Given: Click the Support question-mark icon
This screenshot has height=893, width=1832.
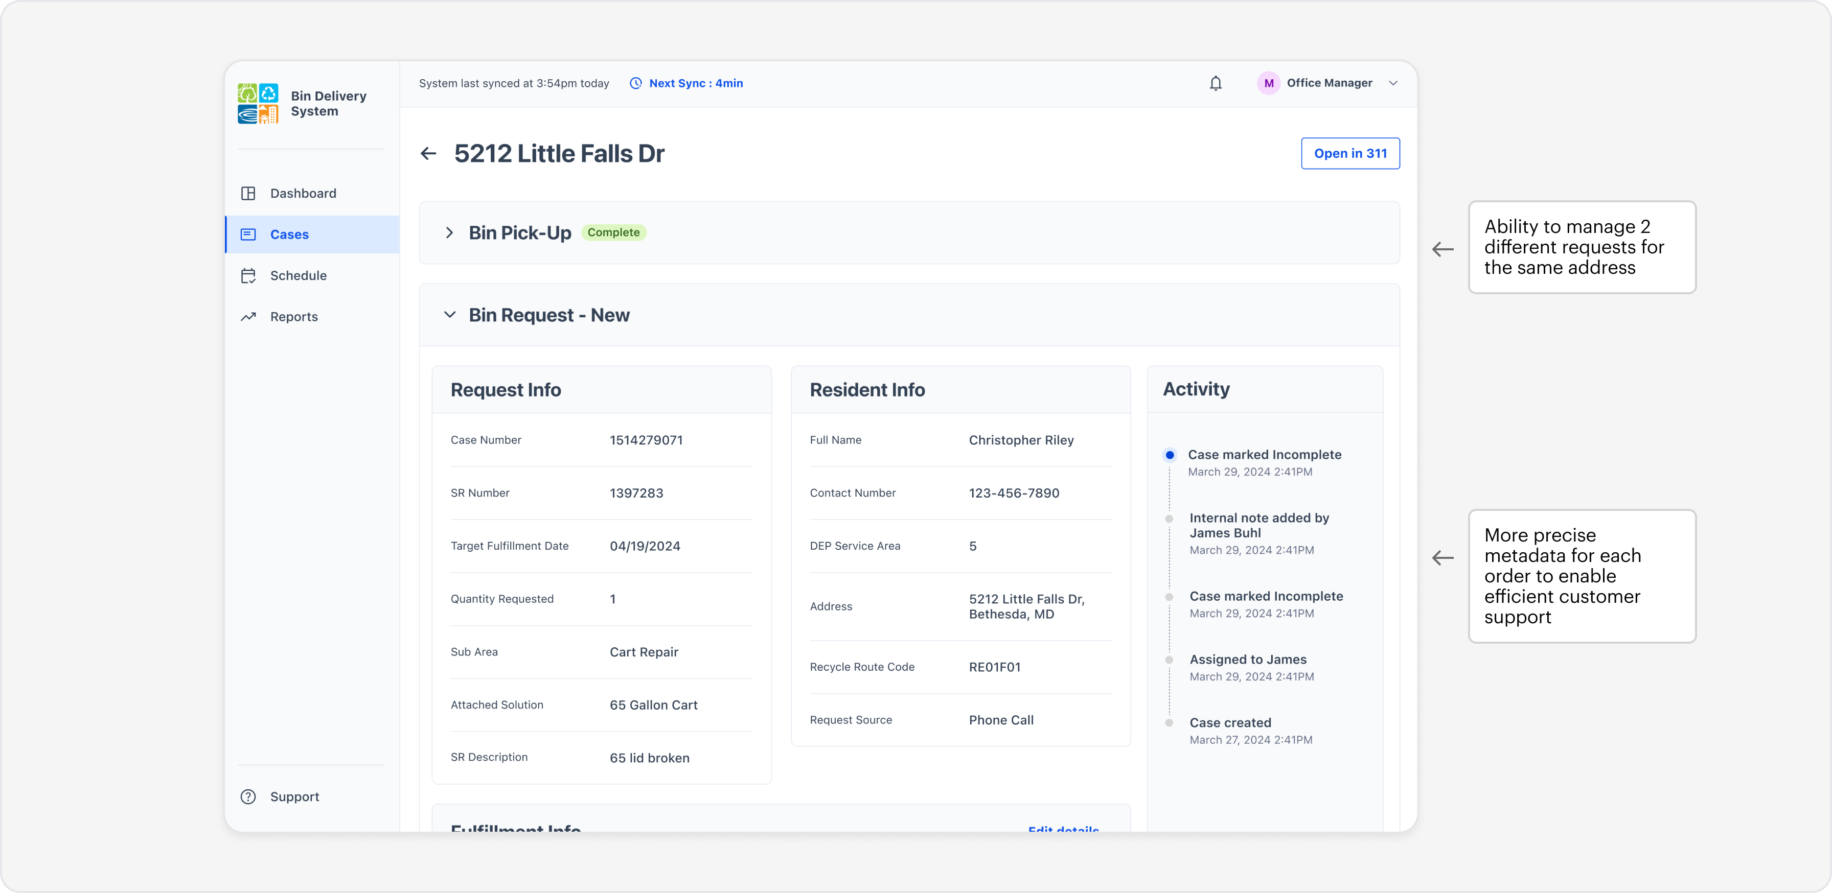Looking at the screenshot, I should coord(248,797).
